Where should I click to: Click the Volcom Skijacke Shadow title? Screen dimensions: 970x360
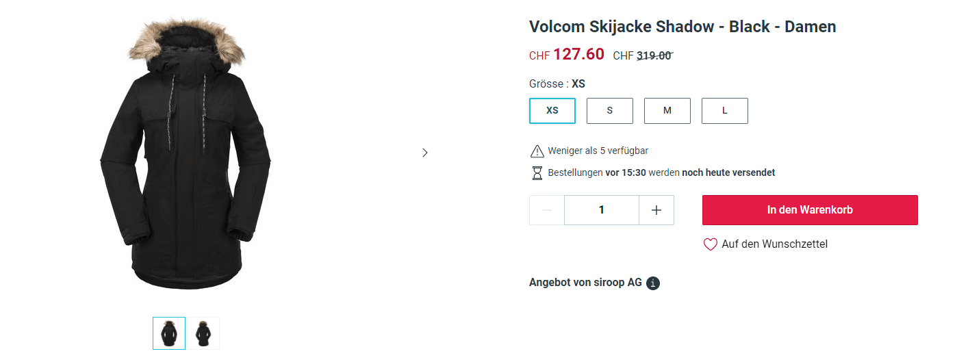tap(682, 27)
